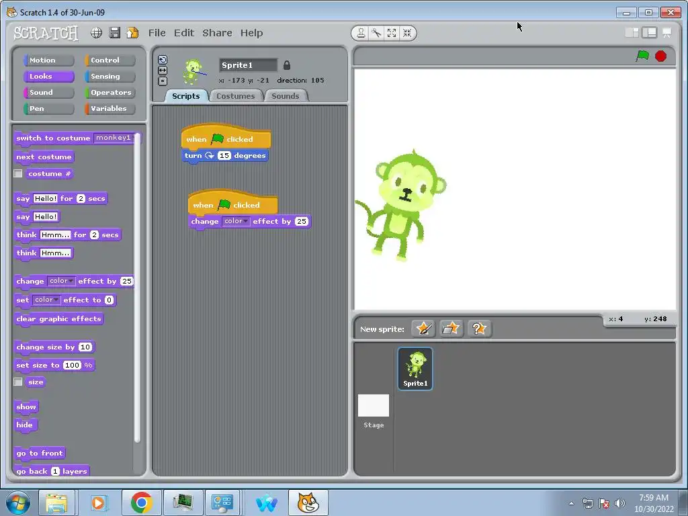Set rotation style to can rotate
The height and width of the screenshot is (516, 688).
[x=163, y=60]
